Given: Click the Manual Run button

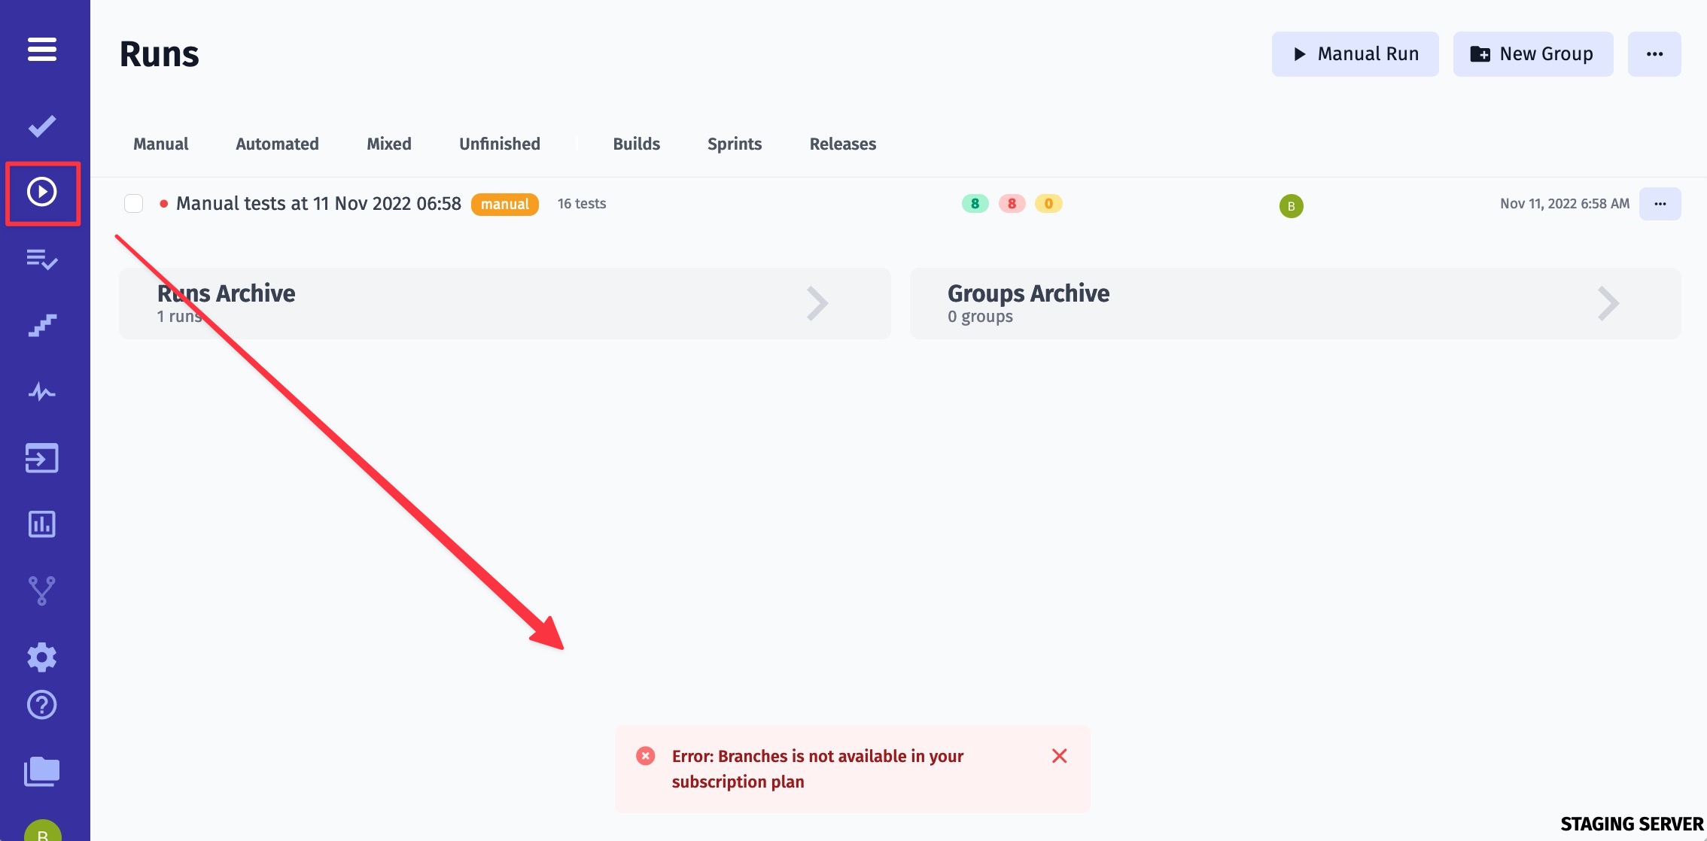Looking at the screenshot, I should (1355, 54).
